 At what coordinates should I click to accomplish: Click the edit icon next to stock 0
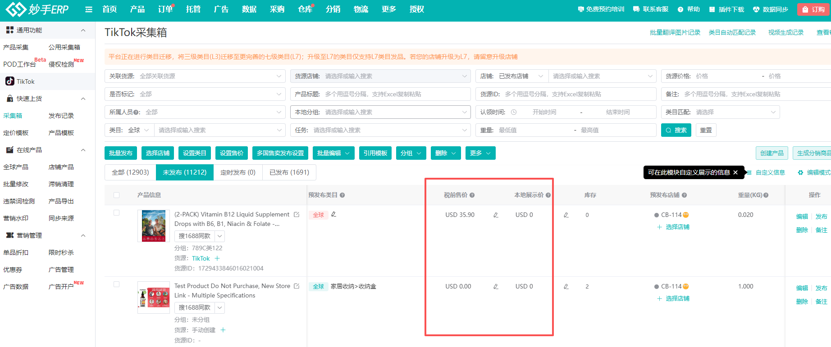click(566, 215)
